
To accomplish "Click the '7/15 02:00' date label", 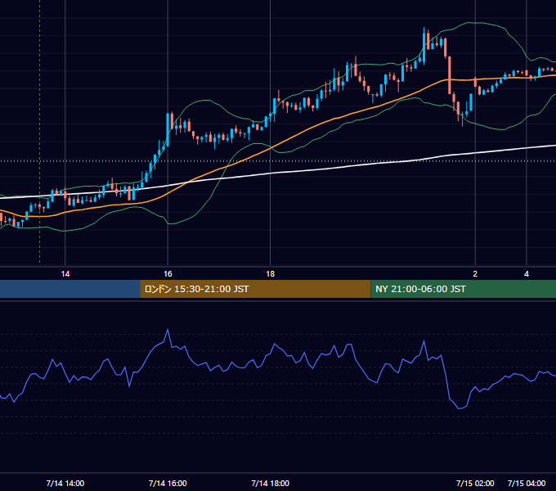I will pyautogui.click(x=475, y=484).
